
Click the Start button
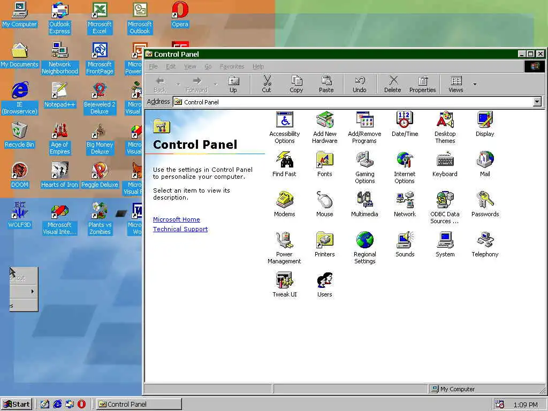[x=17, y=404]
